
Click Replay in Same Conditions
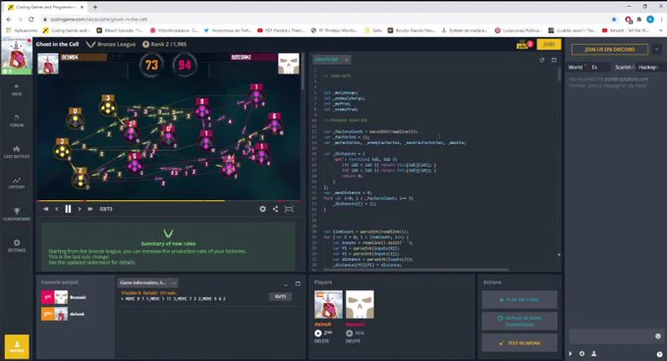(x=520, y=321)
